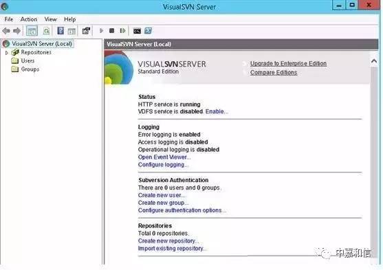Click the 'Error logging is enabled' text
Viewport: 383px width, 270px height.
coord(169,135)
